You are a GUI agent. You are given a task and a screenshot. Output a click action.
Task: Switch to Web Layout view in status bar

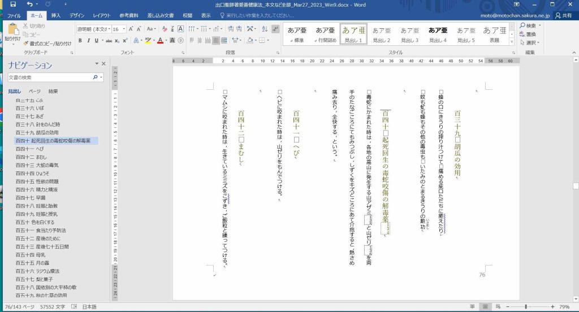498,306
